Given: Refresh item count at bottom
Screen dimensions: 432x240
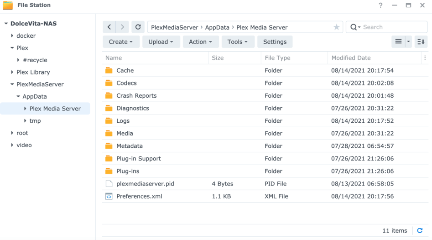Looking at the screenshot, I should click(x=420, y=230).
